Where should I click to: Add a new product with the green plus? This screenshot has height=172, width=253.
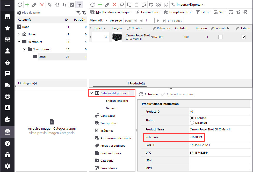[100, 4]
